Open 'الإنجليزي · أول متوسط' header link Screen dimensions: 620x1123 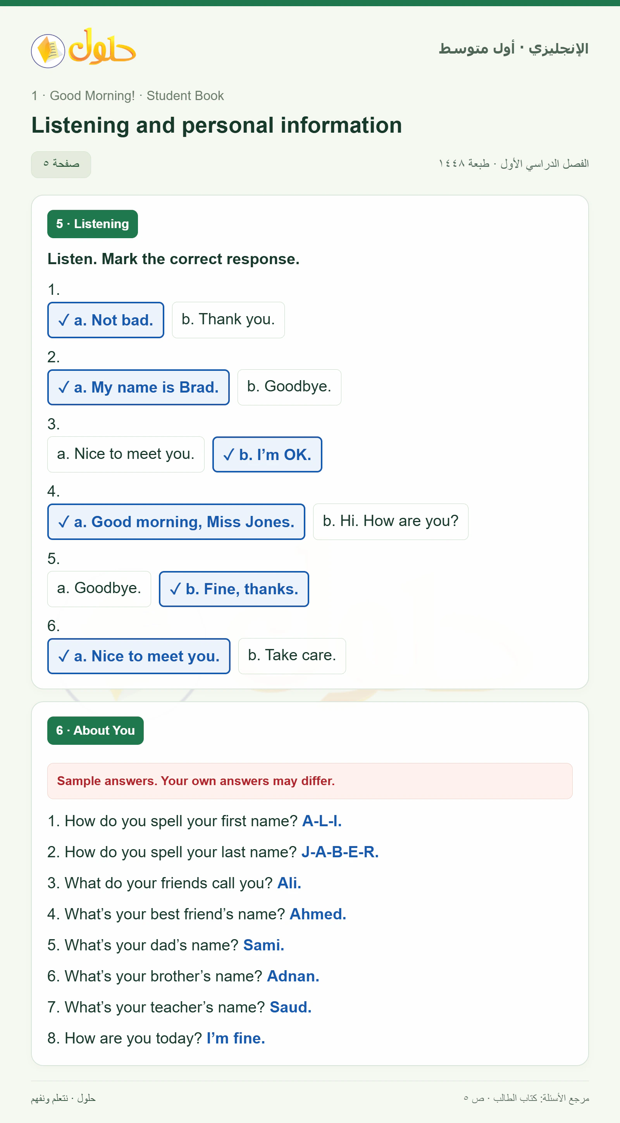pos(514,48)
